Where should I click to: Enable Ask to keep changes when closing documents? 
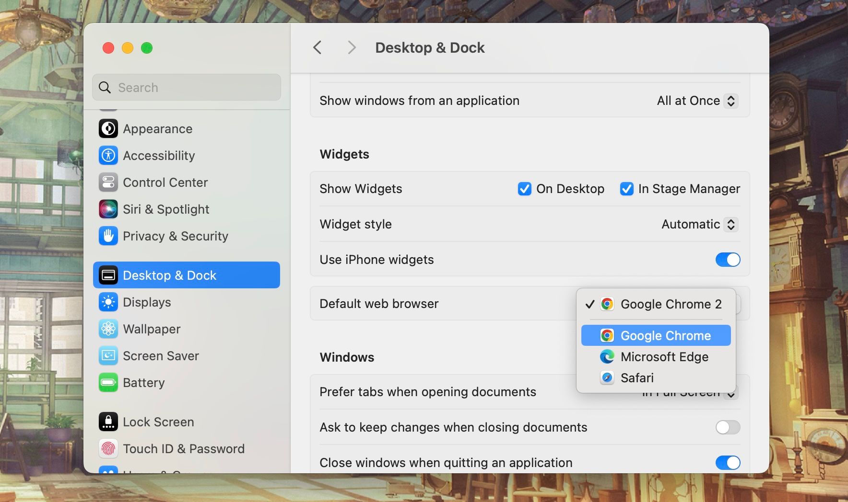coord(728,427)
